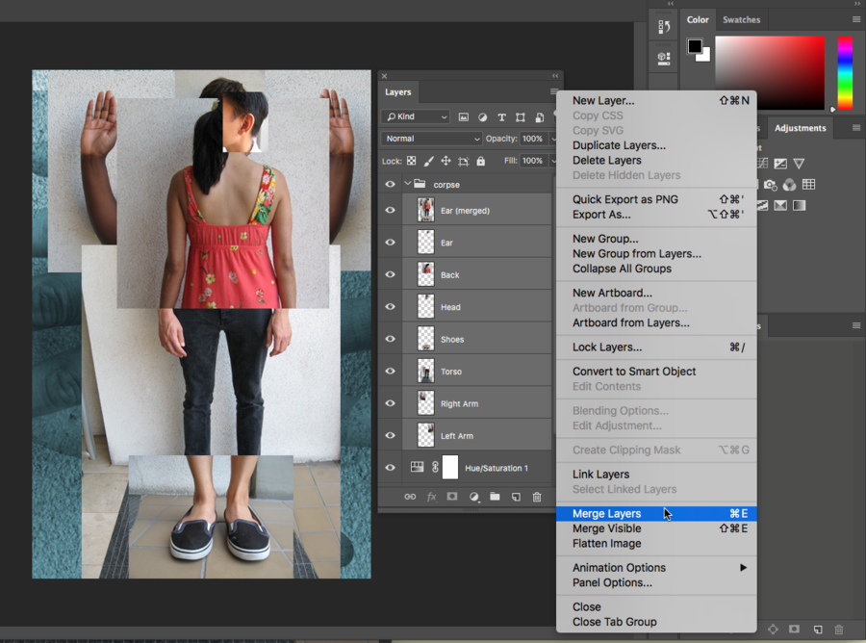Screen dimensions: 866x643
Task: Collapse the corpse layer group
Action: click(x=408, y=184)
